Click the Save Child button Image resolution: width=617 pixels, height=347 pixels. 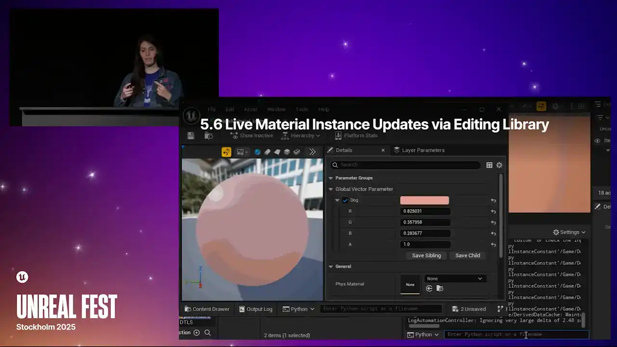pyautogui.click(x=468, y=255)
